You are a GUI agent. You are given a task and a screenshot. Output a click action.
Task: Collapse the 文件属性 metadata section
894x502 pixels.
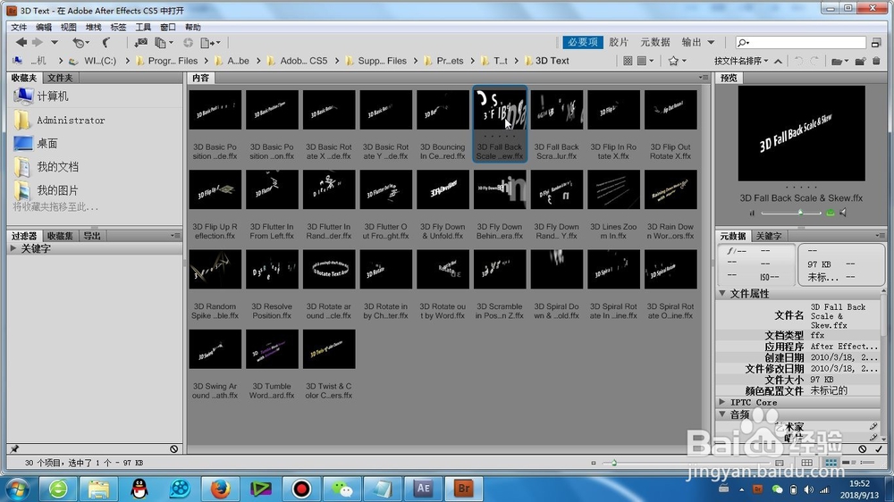click(722, 293)
